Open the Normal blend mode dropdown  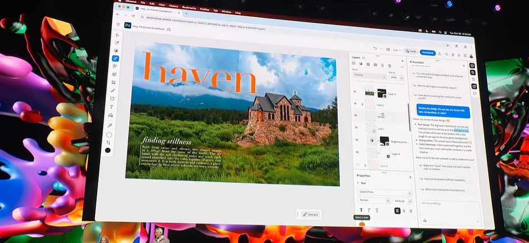pos(369,75)
